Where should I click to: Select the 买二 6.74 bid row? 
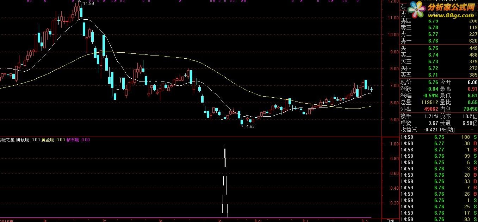(x=439, y=55)
